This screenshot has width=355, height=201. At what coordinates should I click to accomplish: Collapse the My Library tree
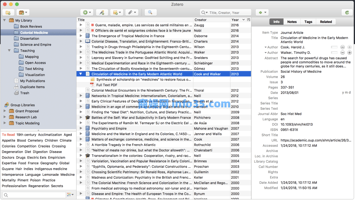(5, 20)
